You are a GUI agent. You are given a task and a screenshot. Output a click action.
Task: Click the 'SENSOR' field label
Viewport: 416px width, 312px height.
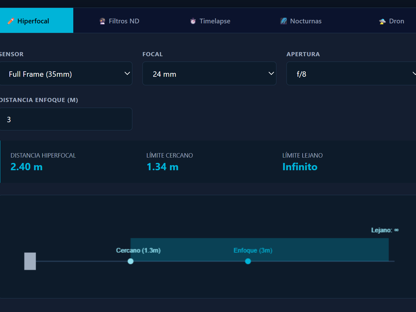tap(12, 54)
